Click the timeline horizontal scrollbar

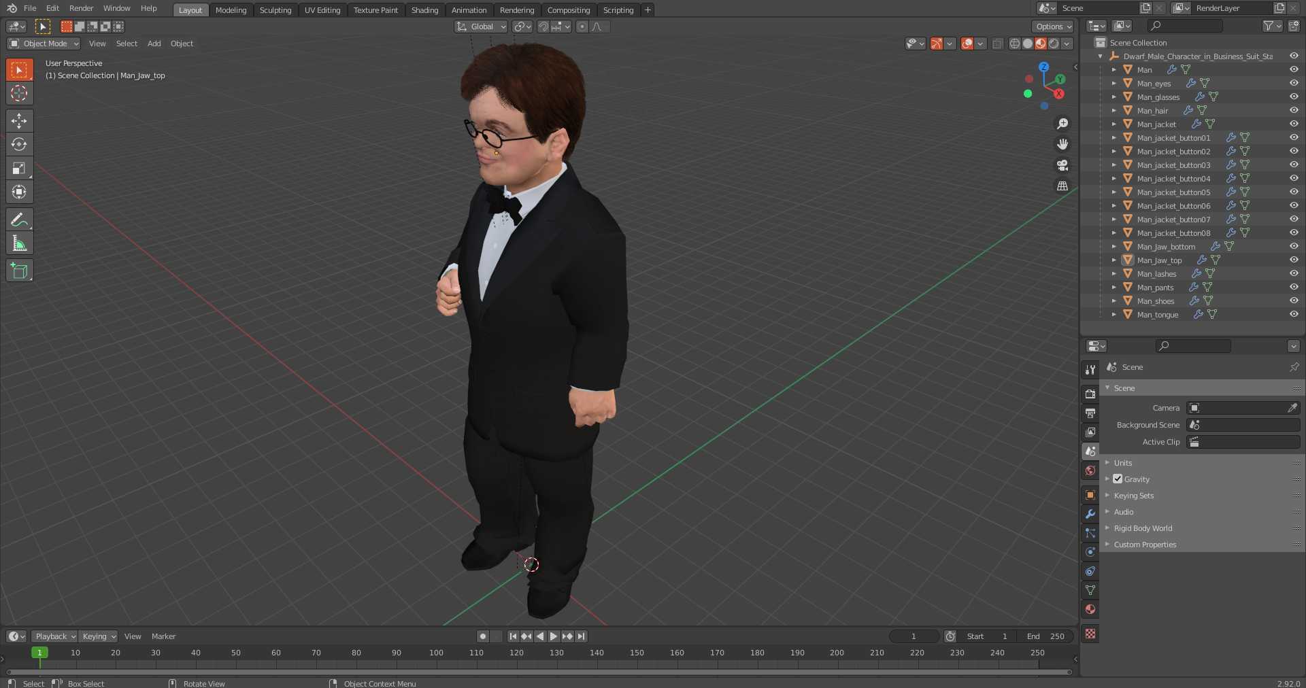539,672
